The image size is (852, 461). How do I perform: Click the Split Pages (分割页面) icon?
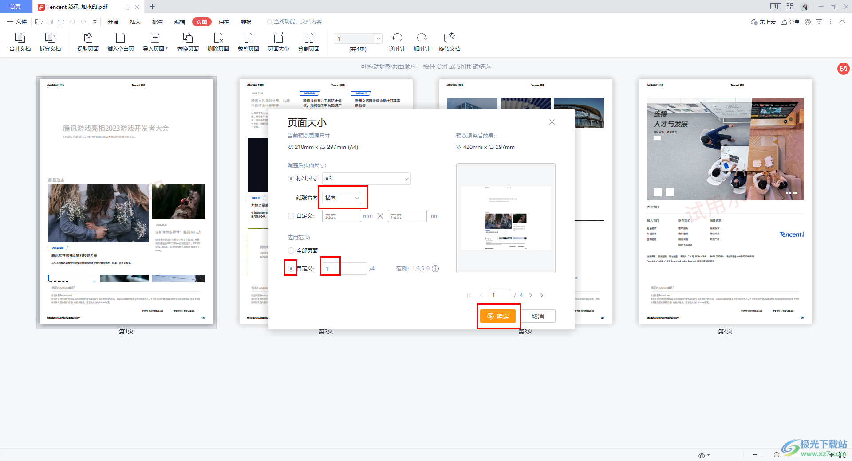click(x=308, y=42)
